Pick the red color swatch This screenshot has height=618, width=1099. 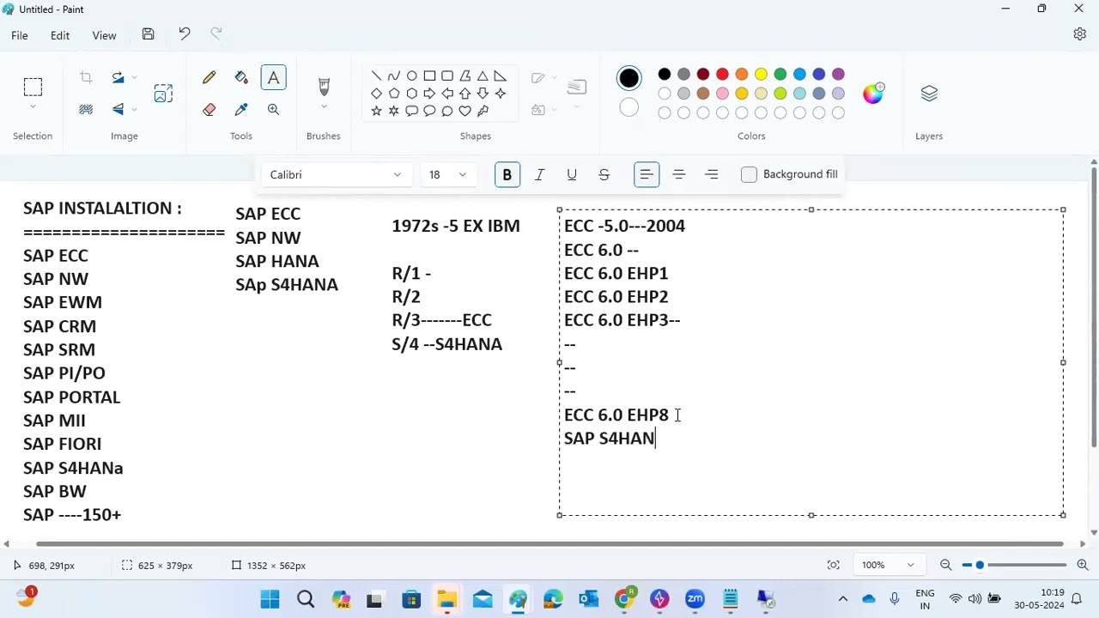click(722, 75)
